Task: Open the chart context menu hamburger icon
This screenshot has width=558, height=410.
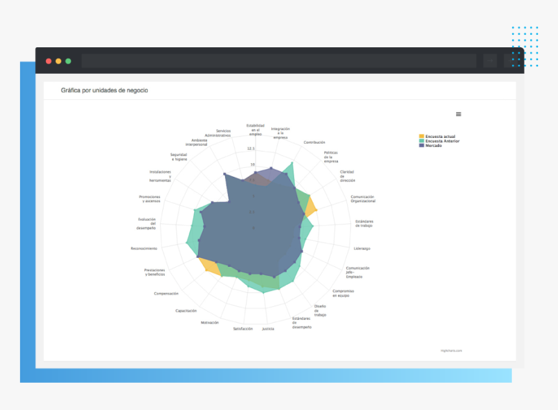Action: pos(458,114)
